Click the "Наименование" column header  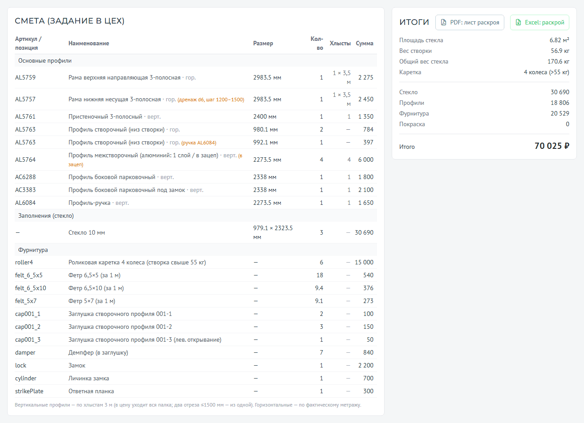pyautogui.click(x=89, y=43)
